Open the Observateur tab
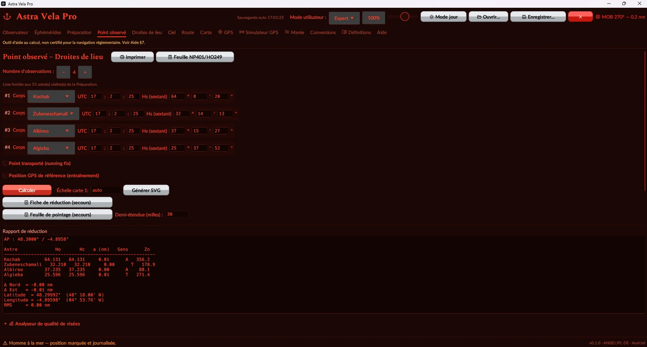647x347 pixels. (15, 32)
